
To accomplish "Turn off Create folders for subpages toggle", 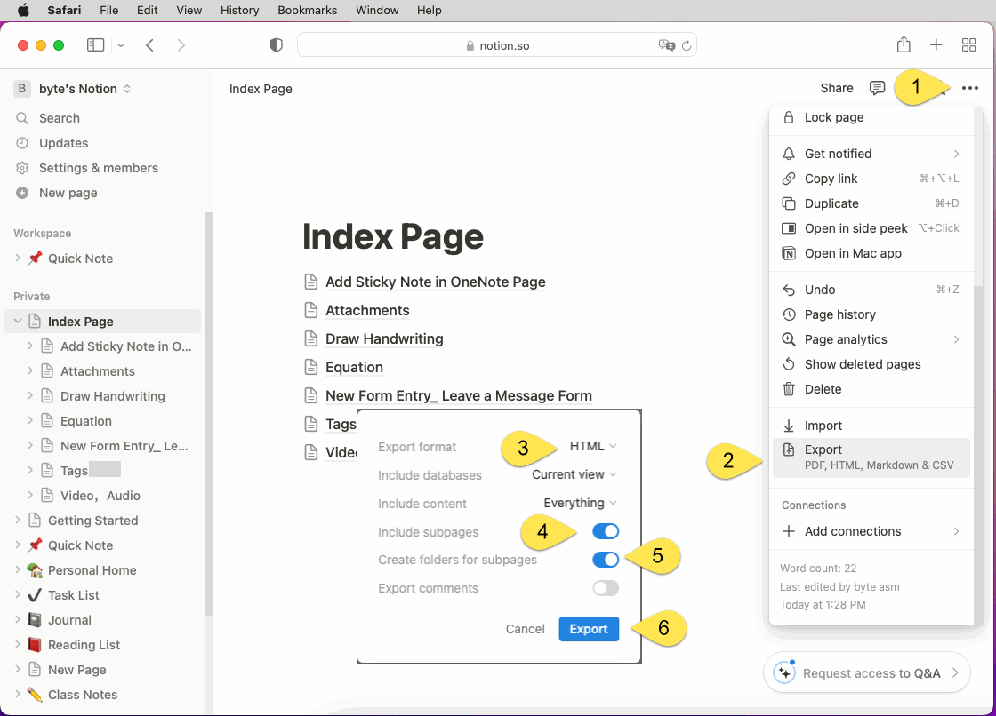I will [606, 560].
